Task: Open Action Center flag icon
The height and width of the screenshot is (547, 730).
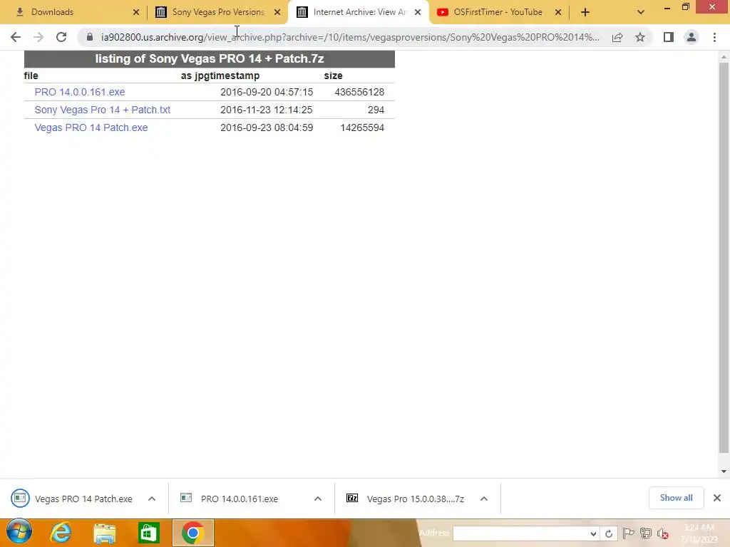Action: pos(628,533)
